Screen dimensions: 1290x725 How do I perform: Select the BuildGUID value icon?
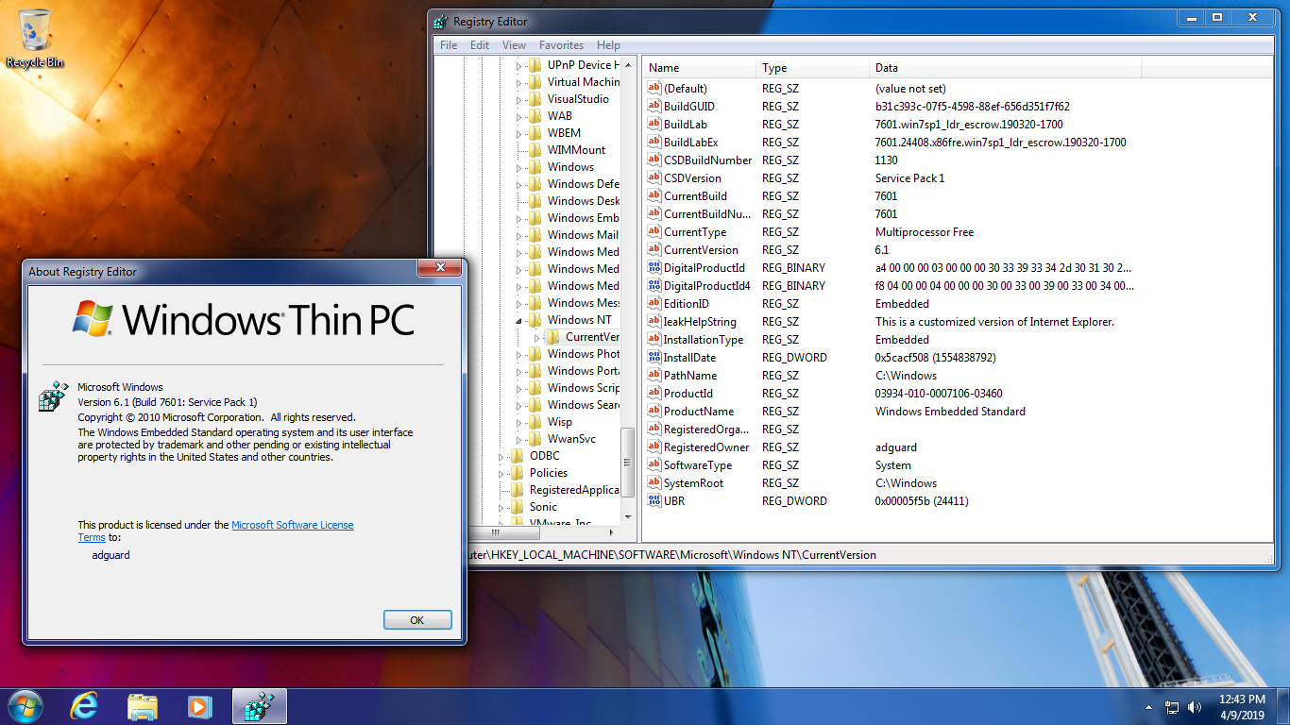[654, 106]
